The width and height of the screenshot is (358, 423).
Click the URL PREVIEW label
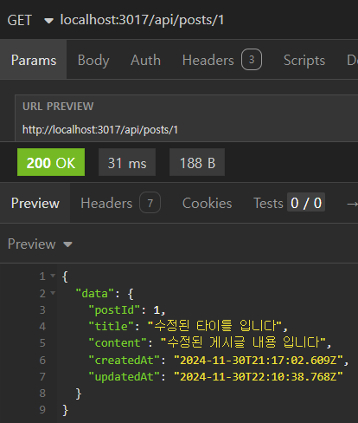[x=58, y=107]
